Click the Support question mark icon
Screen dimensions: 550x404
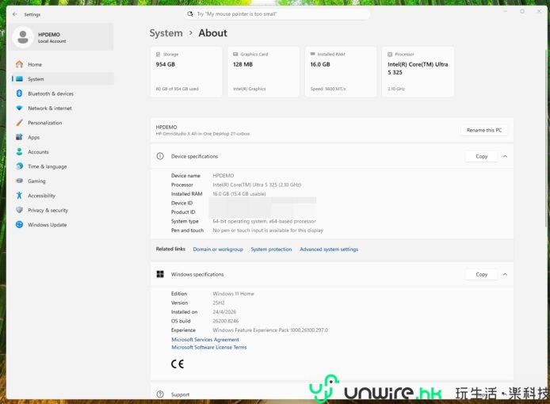pyautogui.click(x=160, y=394)
